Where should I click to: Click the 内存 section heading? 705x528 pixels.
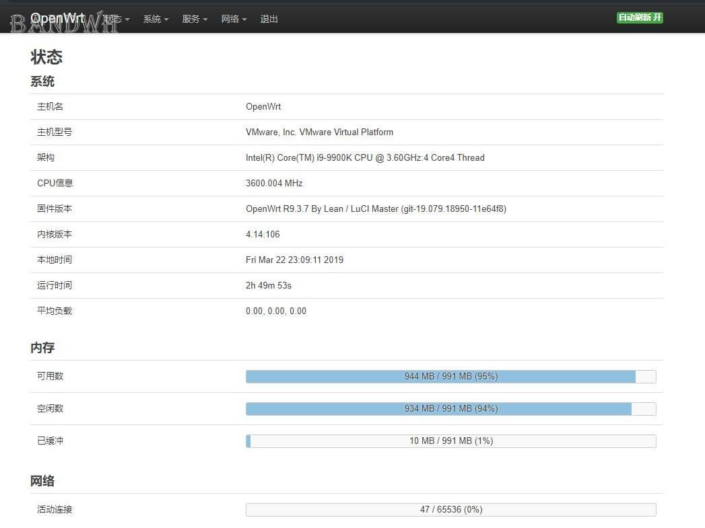click(42, 348)
